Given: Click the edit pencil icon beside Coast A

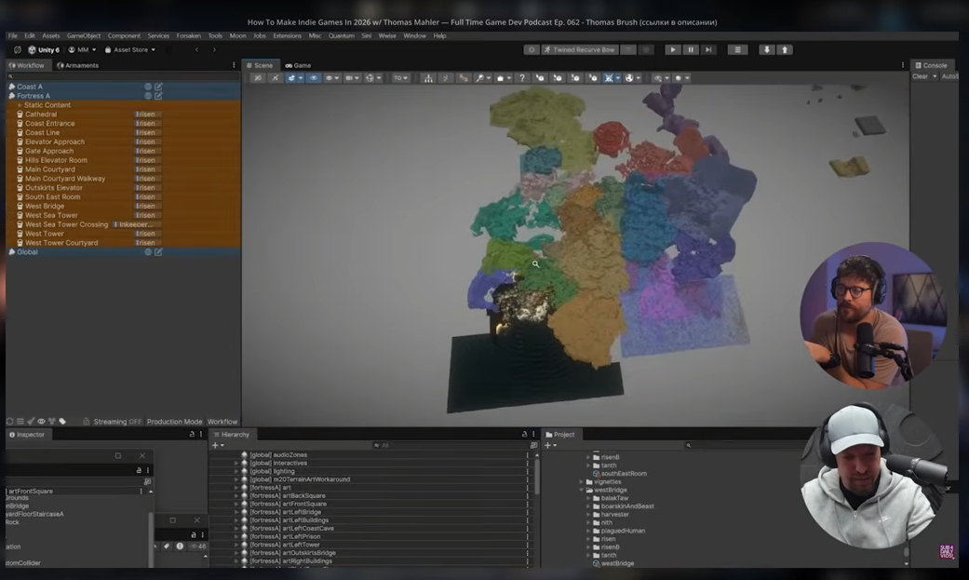Looking at the screenshot, I should tap(158, 87).
